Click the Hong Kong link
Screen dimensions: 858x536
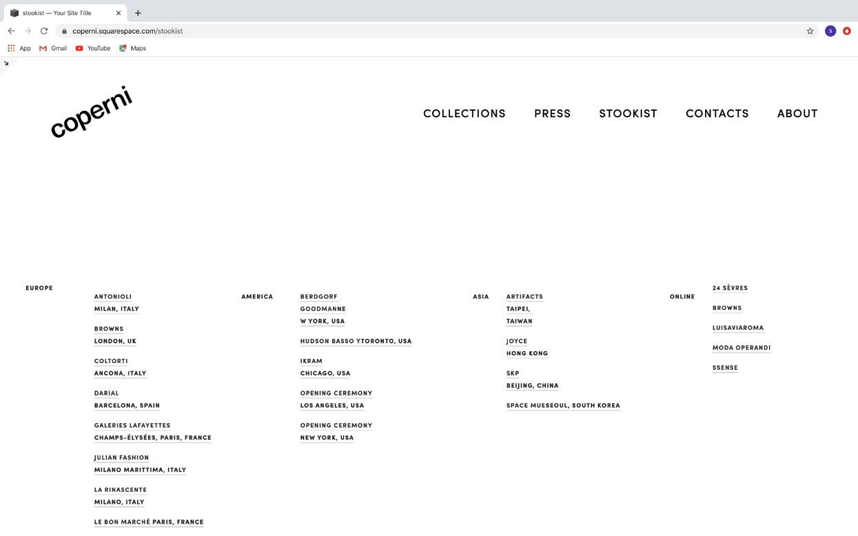(527, 354)
